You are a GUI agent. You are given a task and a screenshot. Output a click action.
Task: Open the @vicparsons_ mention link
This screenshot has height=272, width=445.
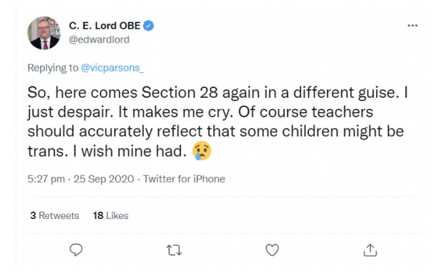point(113,68)
